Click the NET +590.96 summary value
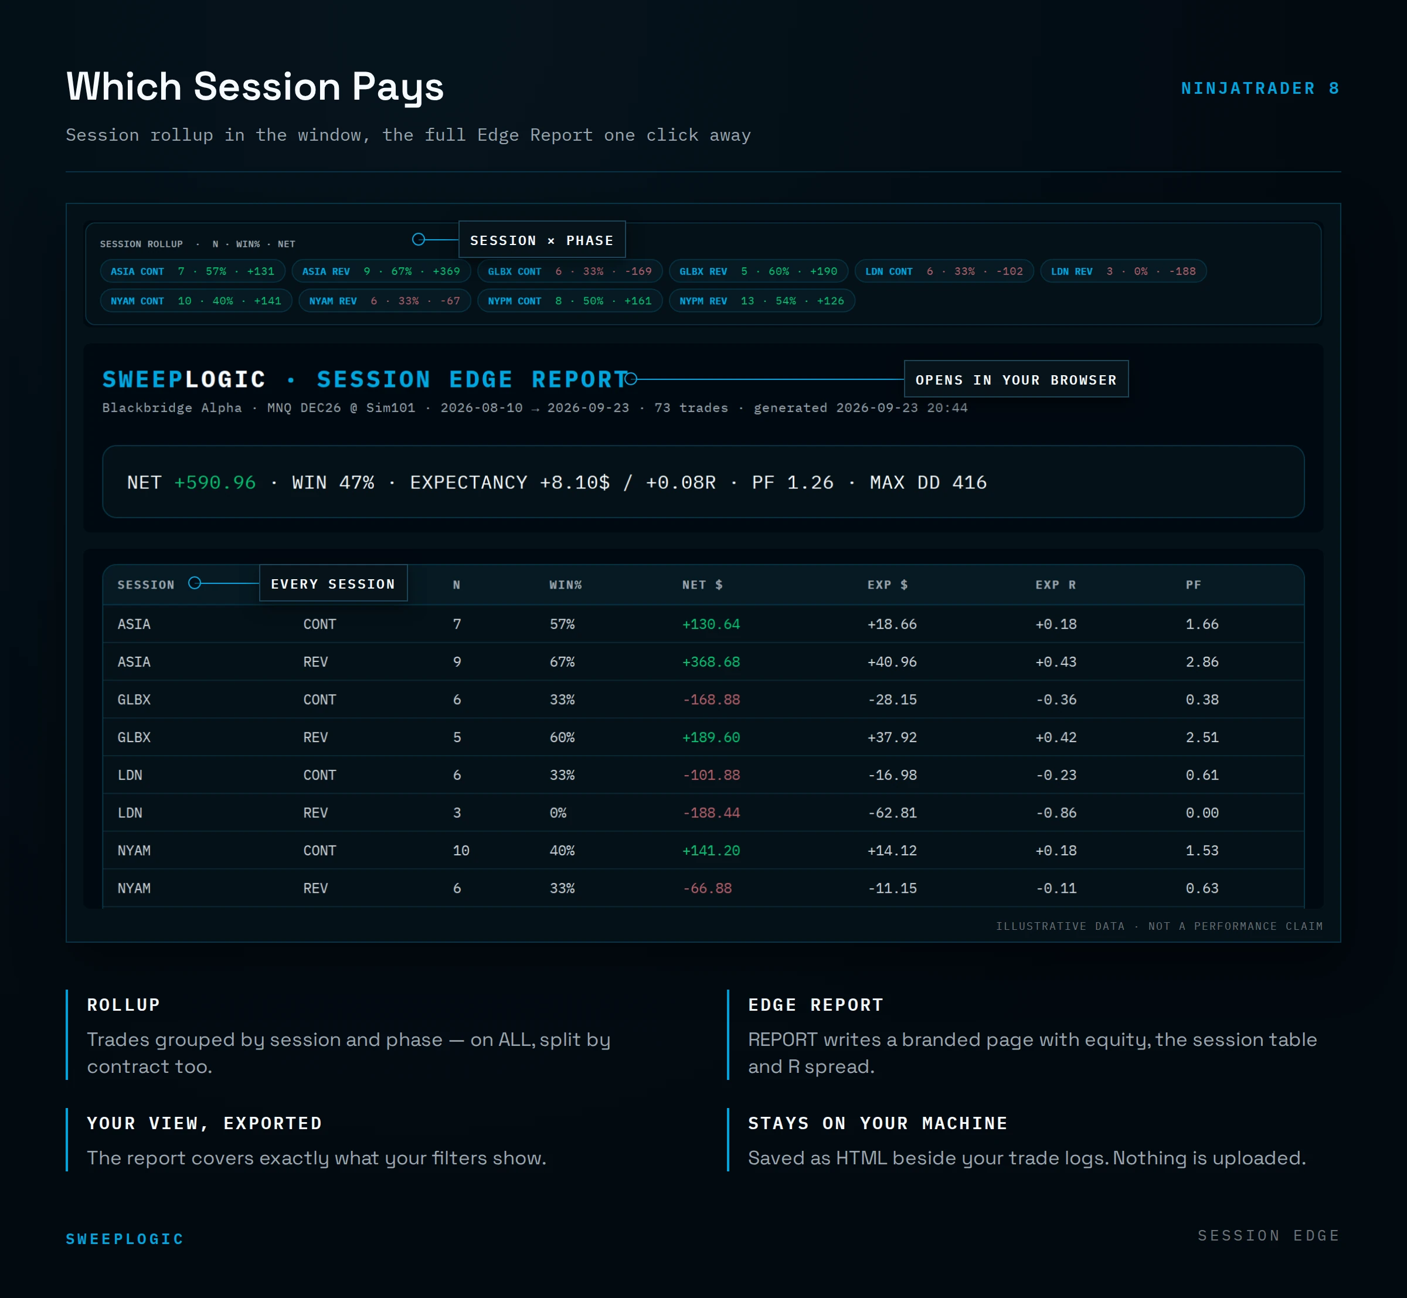 coord(191,482)
